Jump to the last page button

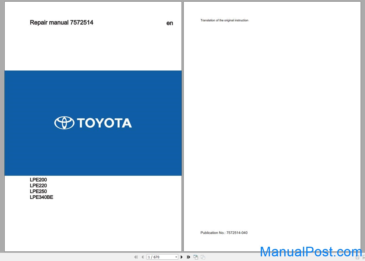point(188,257)
